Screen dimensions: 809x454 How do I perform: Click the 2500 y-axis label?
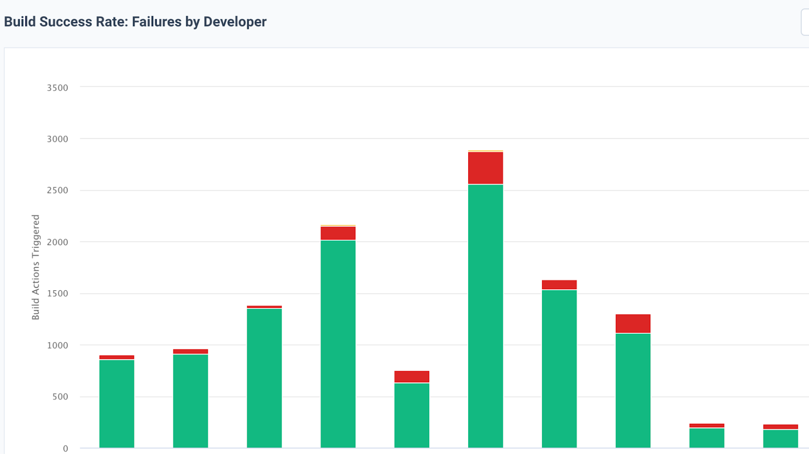pos(58,191)
